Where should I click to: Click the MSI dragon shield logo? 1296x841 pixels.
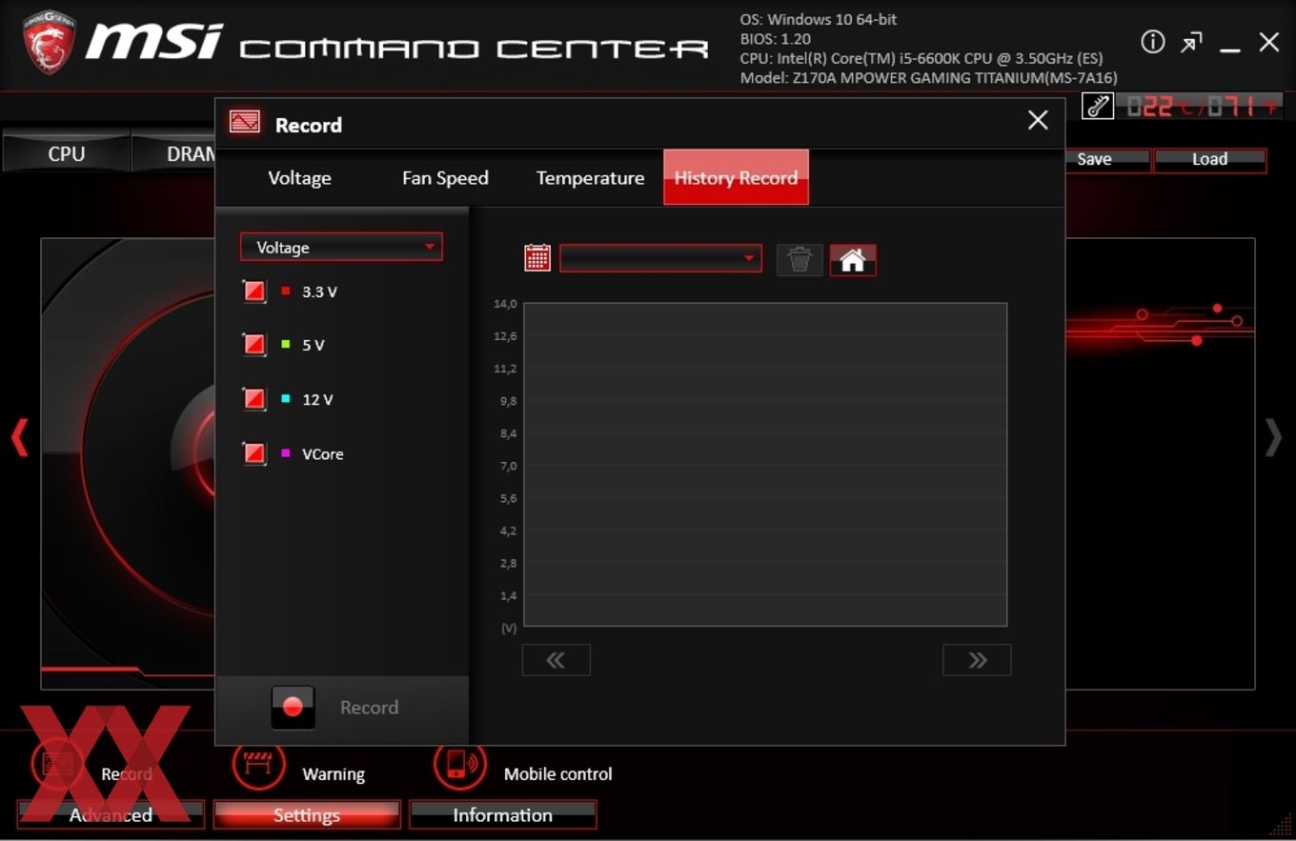point(50,42)
